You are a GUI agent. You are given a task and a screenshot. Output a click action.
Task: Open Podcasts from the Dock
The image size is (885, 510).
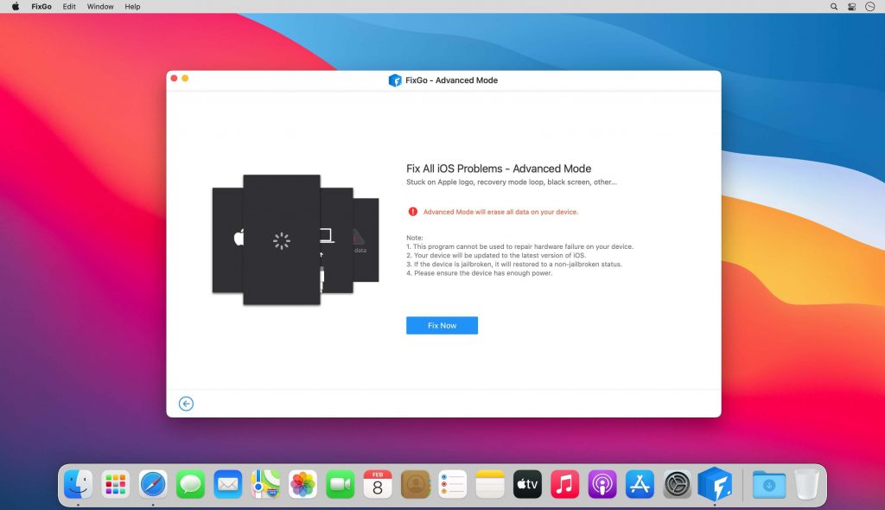tap(602, 484)
